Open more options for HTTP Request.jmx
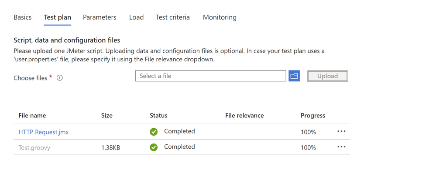Screen dimensions: 436x180 point(341,131)
